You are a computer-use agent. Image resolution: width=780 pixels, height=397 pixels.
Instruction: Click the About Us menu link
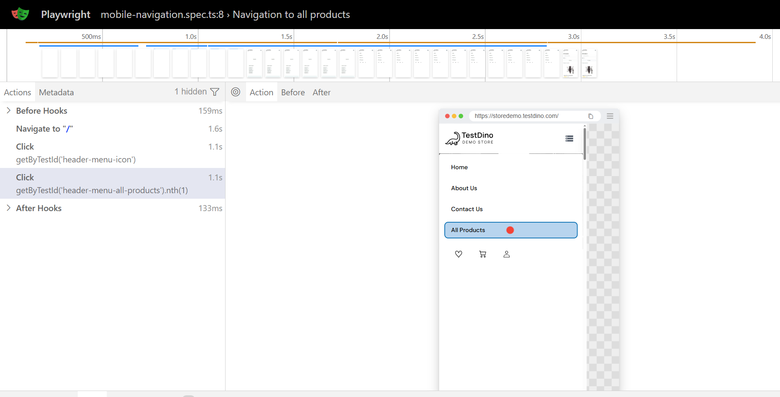click(464, 188)
